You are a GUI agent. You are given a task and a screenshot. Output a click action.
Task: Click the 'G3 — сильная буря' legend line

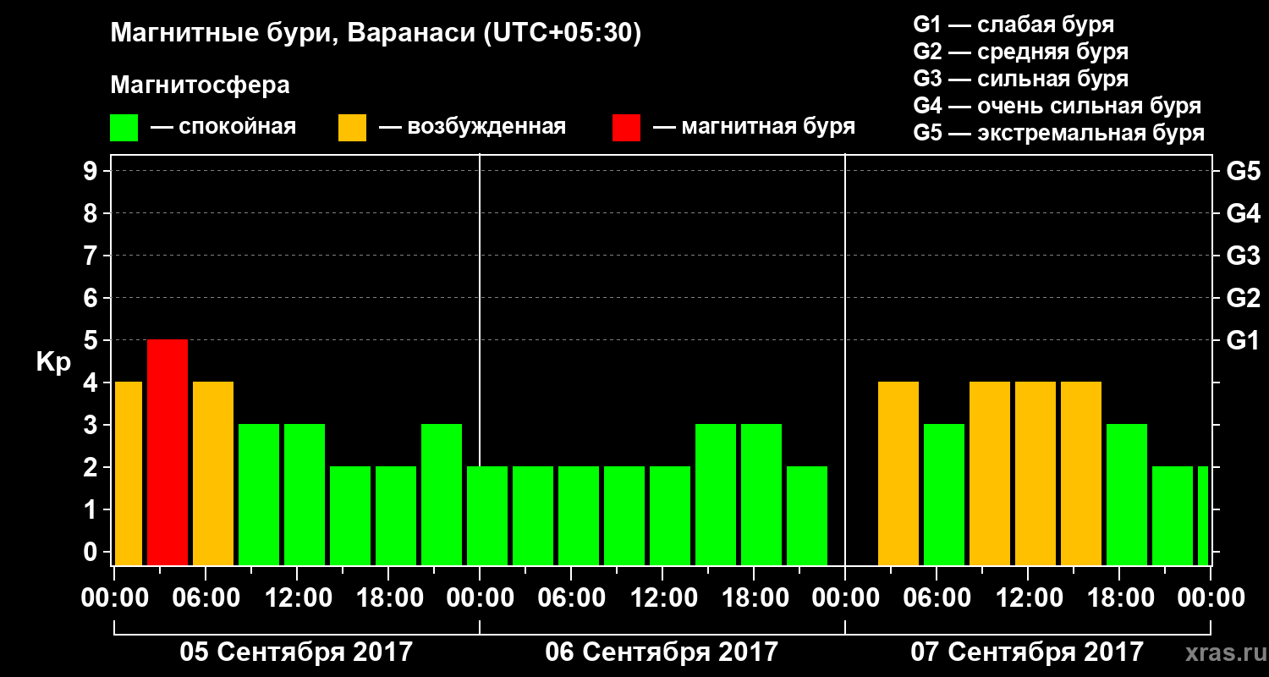pos(1020,79)
